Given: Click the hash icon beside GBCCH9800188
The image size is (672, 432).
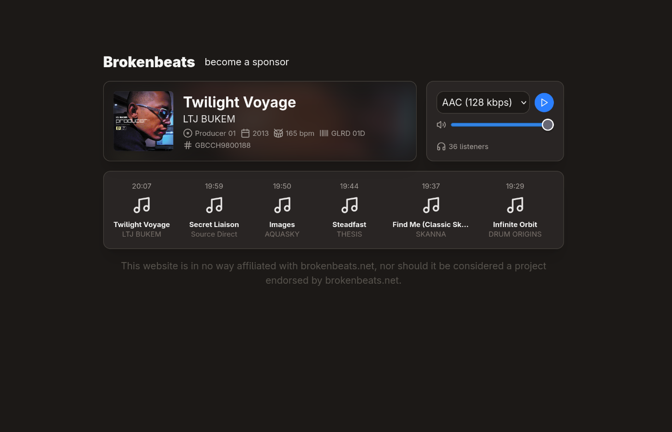Looking at the screenshot, I should (x=188, y=145).
